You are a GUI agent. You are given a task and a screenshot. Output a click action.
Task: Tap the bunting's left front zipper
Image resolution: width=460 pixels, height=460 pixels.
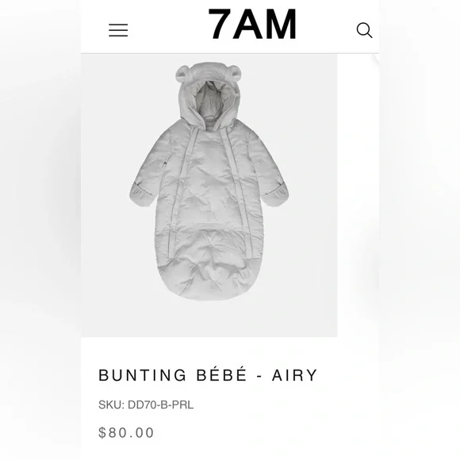point(181,190)
